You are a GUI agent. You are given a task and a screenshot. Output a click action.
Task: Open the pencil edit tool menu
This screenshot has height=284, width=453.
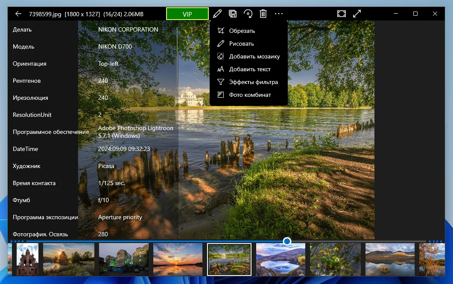coord(217,14)
